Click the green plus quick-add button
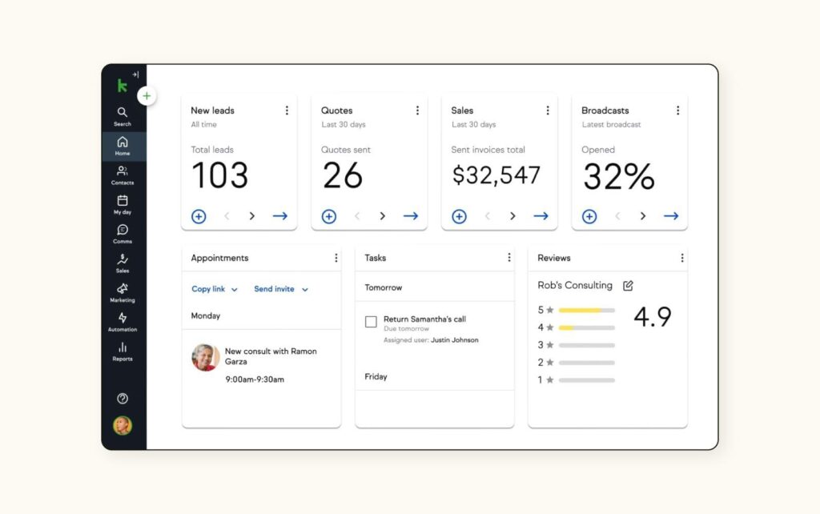820x514 pixels. pyautogui.click(x=147, y=96)
